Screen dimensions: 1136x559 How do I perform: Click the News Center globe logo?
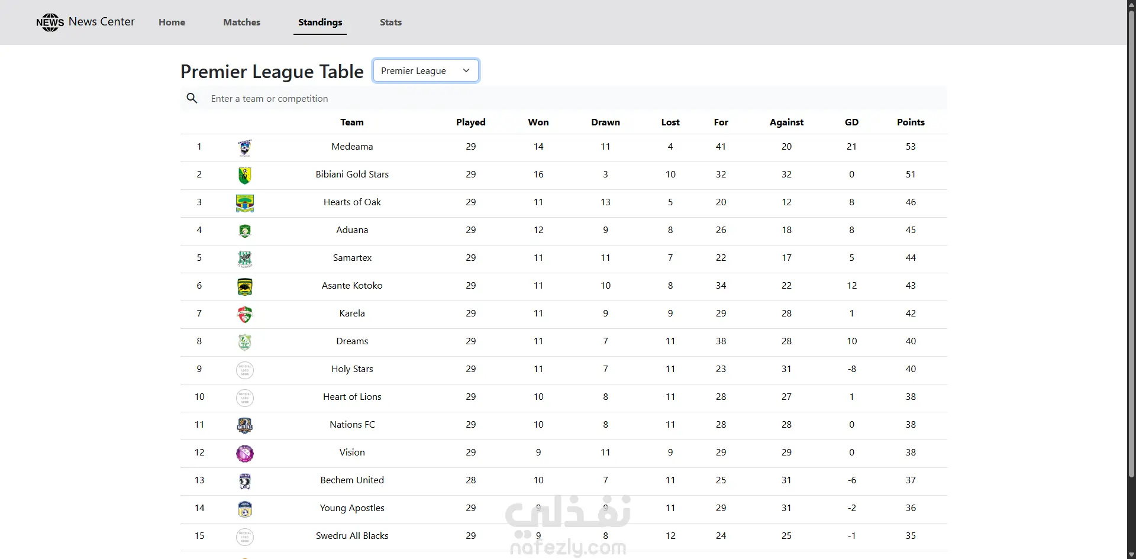point(50,22)
